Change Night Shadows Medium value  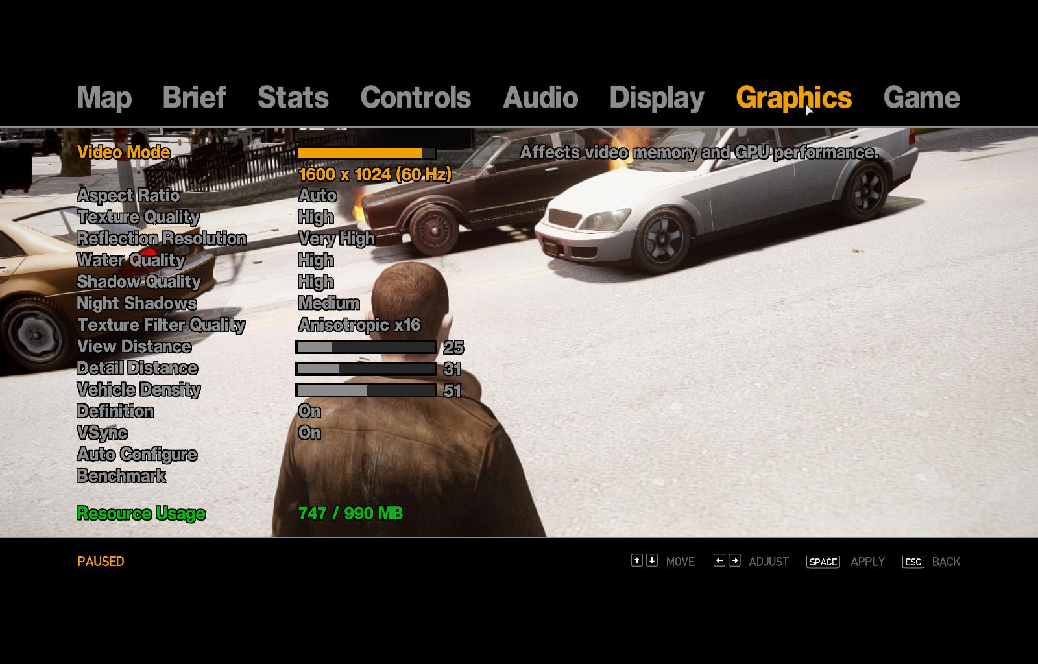pyautogui.click(x=328, y=303)
